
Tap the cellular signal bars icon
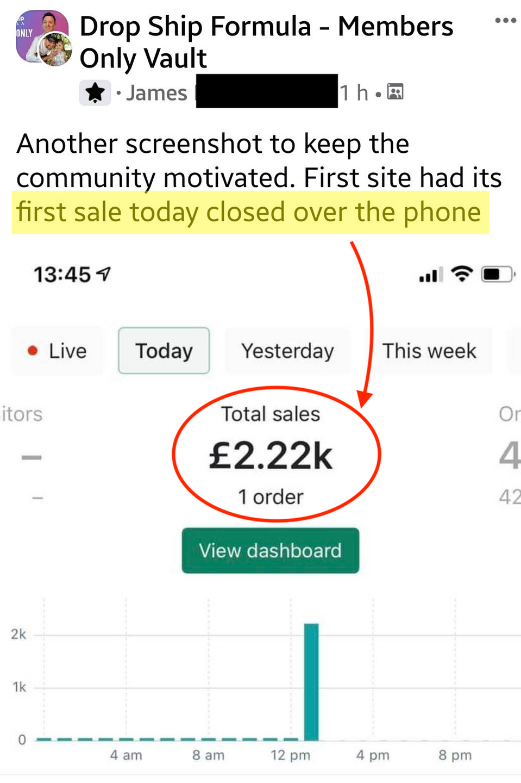431,275
